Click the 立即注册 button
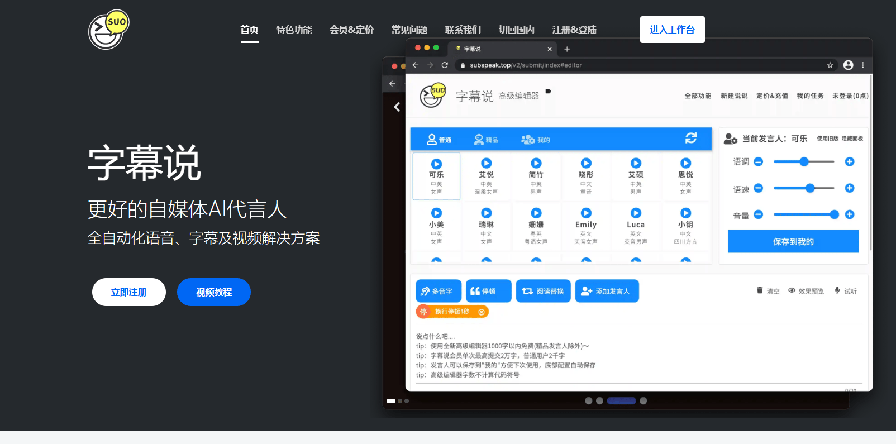This screenshot has width=896, height=444. (x=129, y=292)
